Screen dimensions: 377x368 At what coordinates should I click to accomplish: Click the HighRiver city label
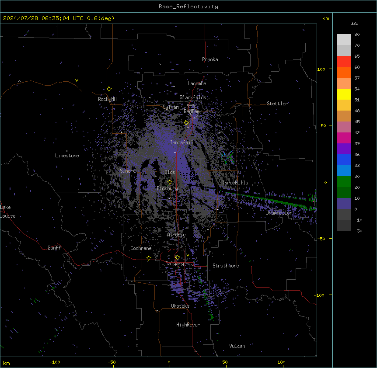[188, 325]
